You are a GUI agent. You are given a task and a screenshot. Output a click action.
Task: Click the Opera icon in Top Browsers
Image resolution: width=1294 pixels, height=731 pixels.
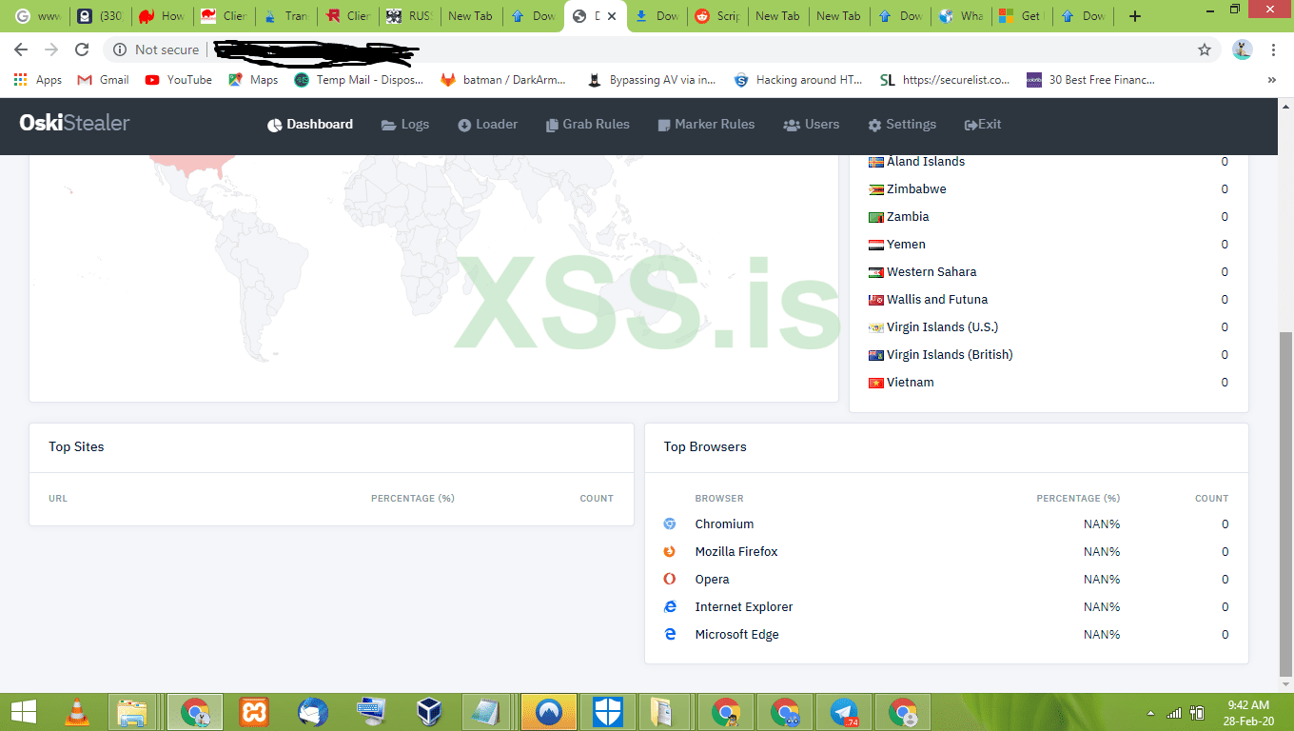[670, 579]
